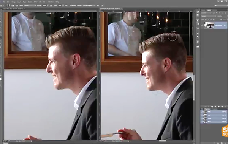This screenshot has width=228, height=144.
Task: Open the Window menu
Action: [x=51, y=2]
